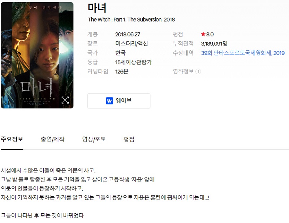Click the 마녀 movie title heading
Image resolution: width=289 pixels, height=223 pixels.
[x=97, y=8]
